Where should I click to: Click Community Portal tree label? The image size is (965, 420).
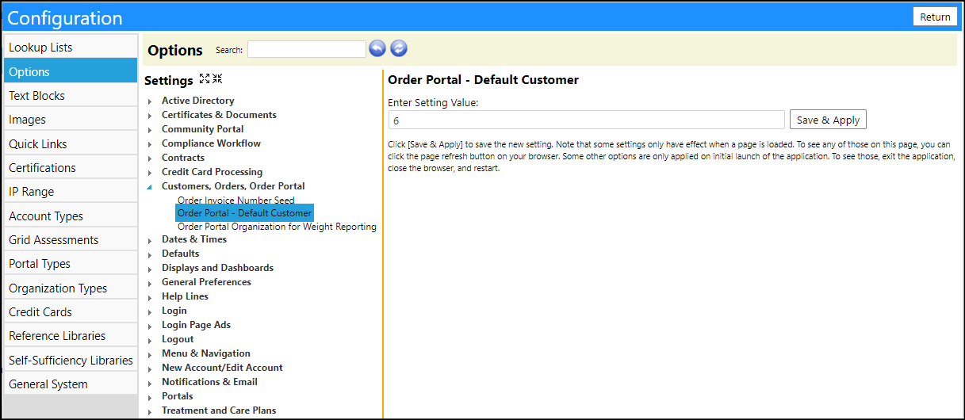tap(203, 129)
